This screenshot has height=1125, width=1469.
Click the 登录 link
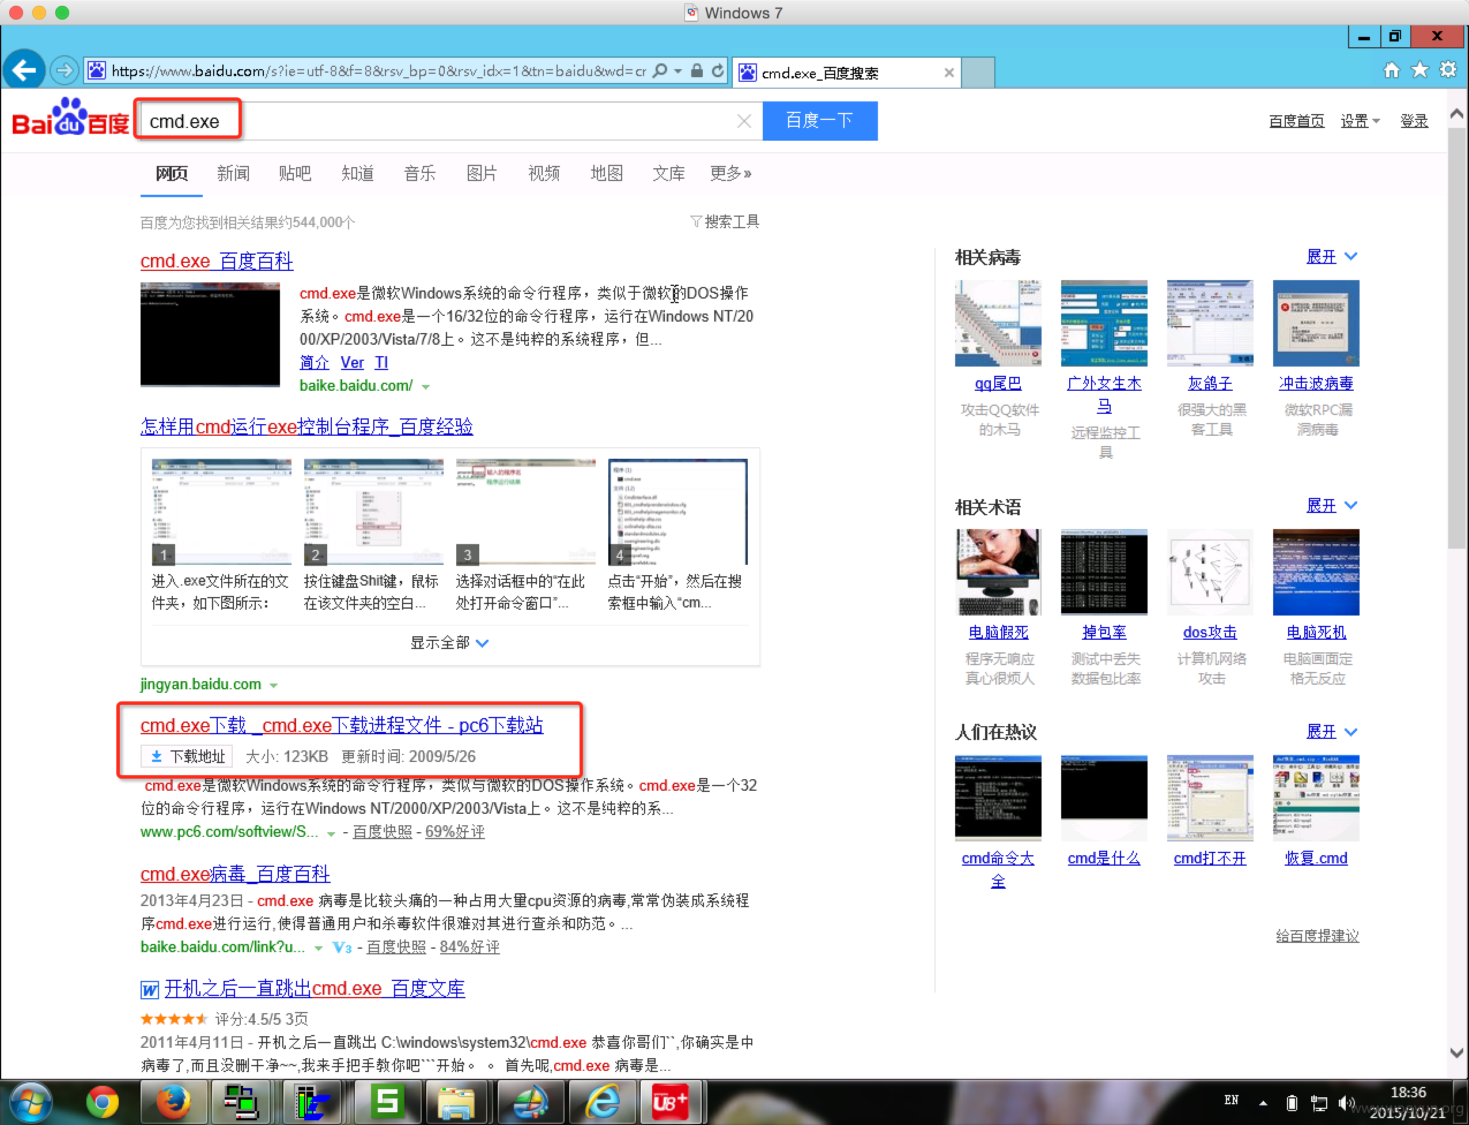(x=1414, y=121)
